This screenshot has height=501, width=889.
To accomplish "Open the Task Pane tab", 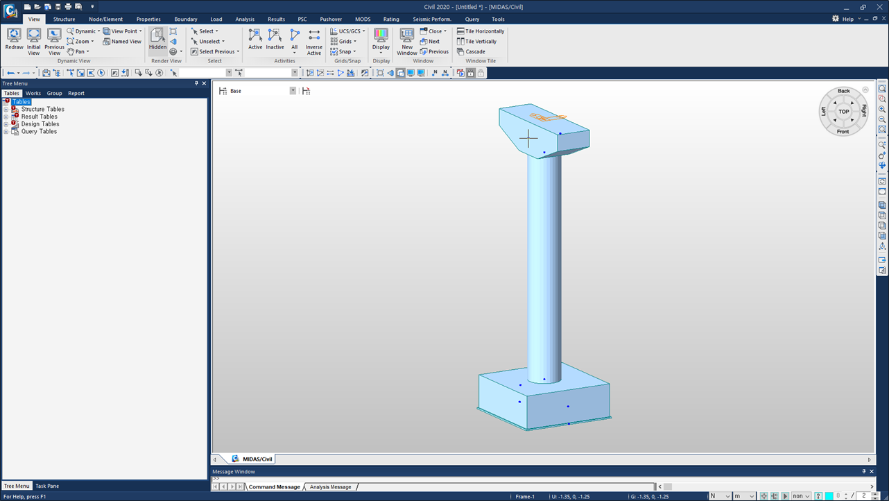I will [47, 486].
